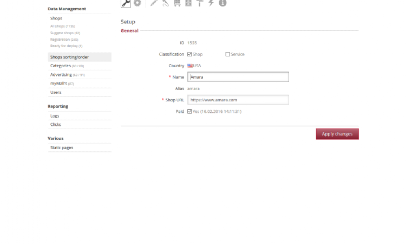The image size is (406, 244).
Task: Click the Apply changes button
Action: 337,134
